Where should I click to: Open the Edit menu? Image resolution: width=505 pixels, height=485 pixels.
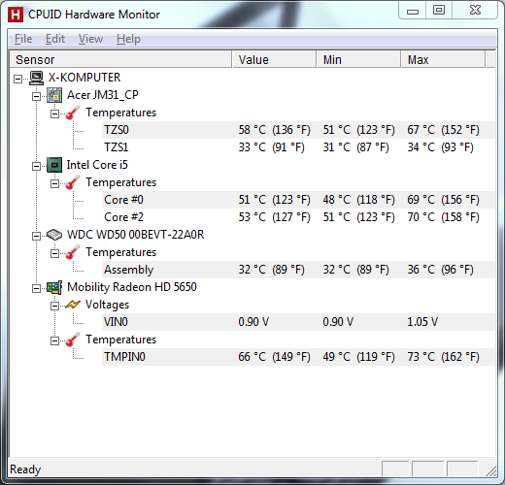55,39
